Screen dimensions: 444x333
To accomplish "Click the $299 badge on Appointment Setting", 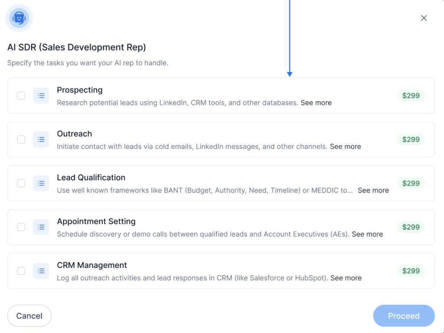I will (x=411, y=227).
